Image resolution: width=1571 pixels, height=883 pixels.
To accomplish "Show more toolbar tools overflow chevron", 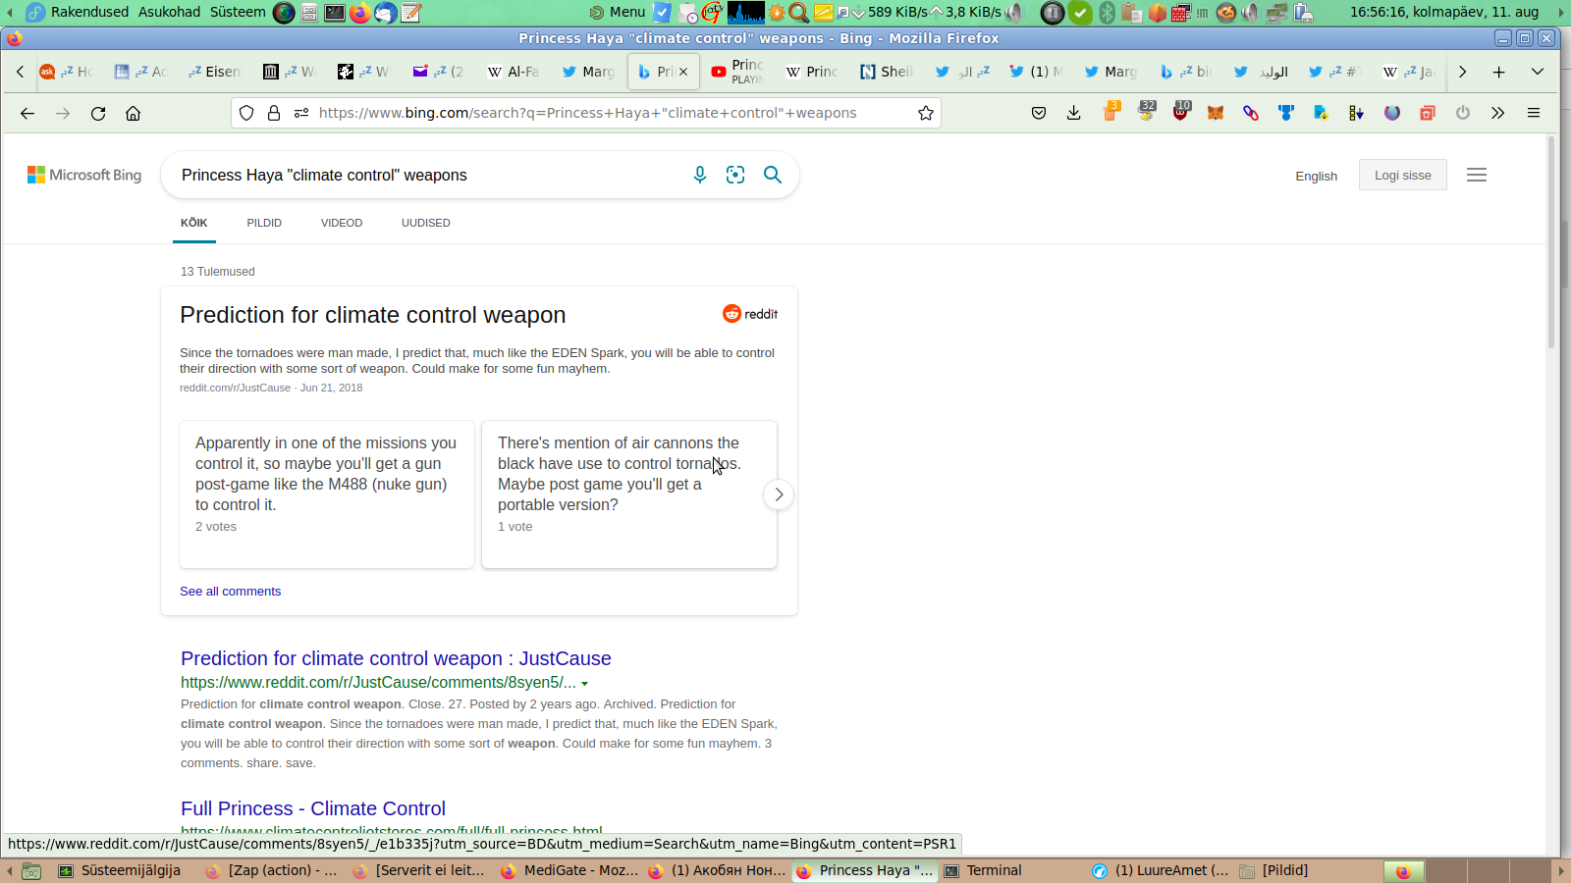I will pos(1498,113).
